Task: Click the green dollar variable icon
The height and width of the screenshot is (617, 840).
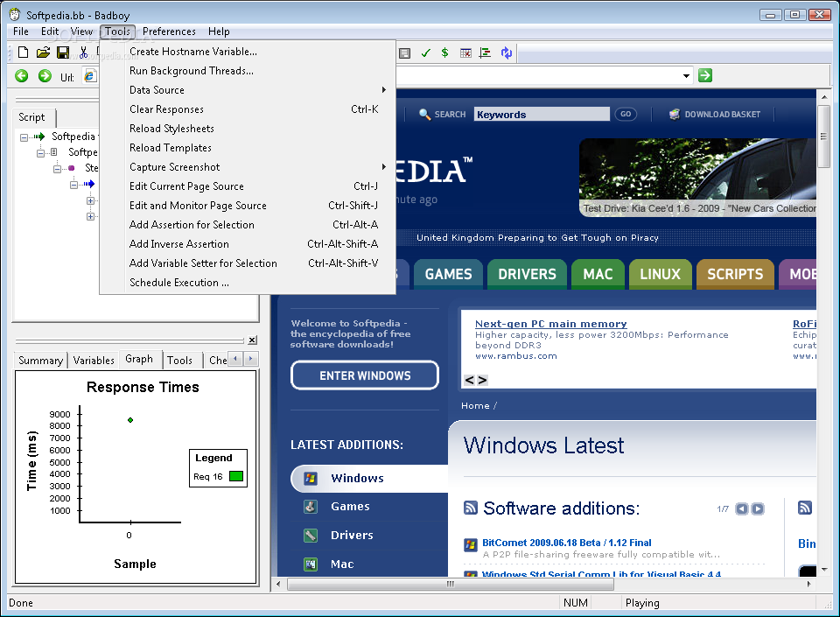Action: (x=444, y=53)
